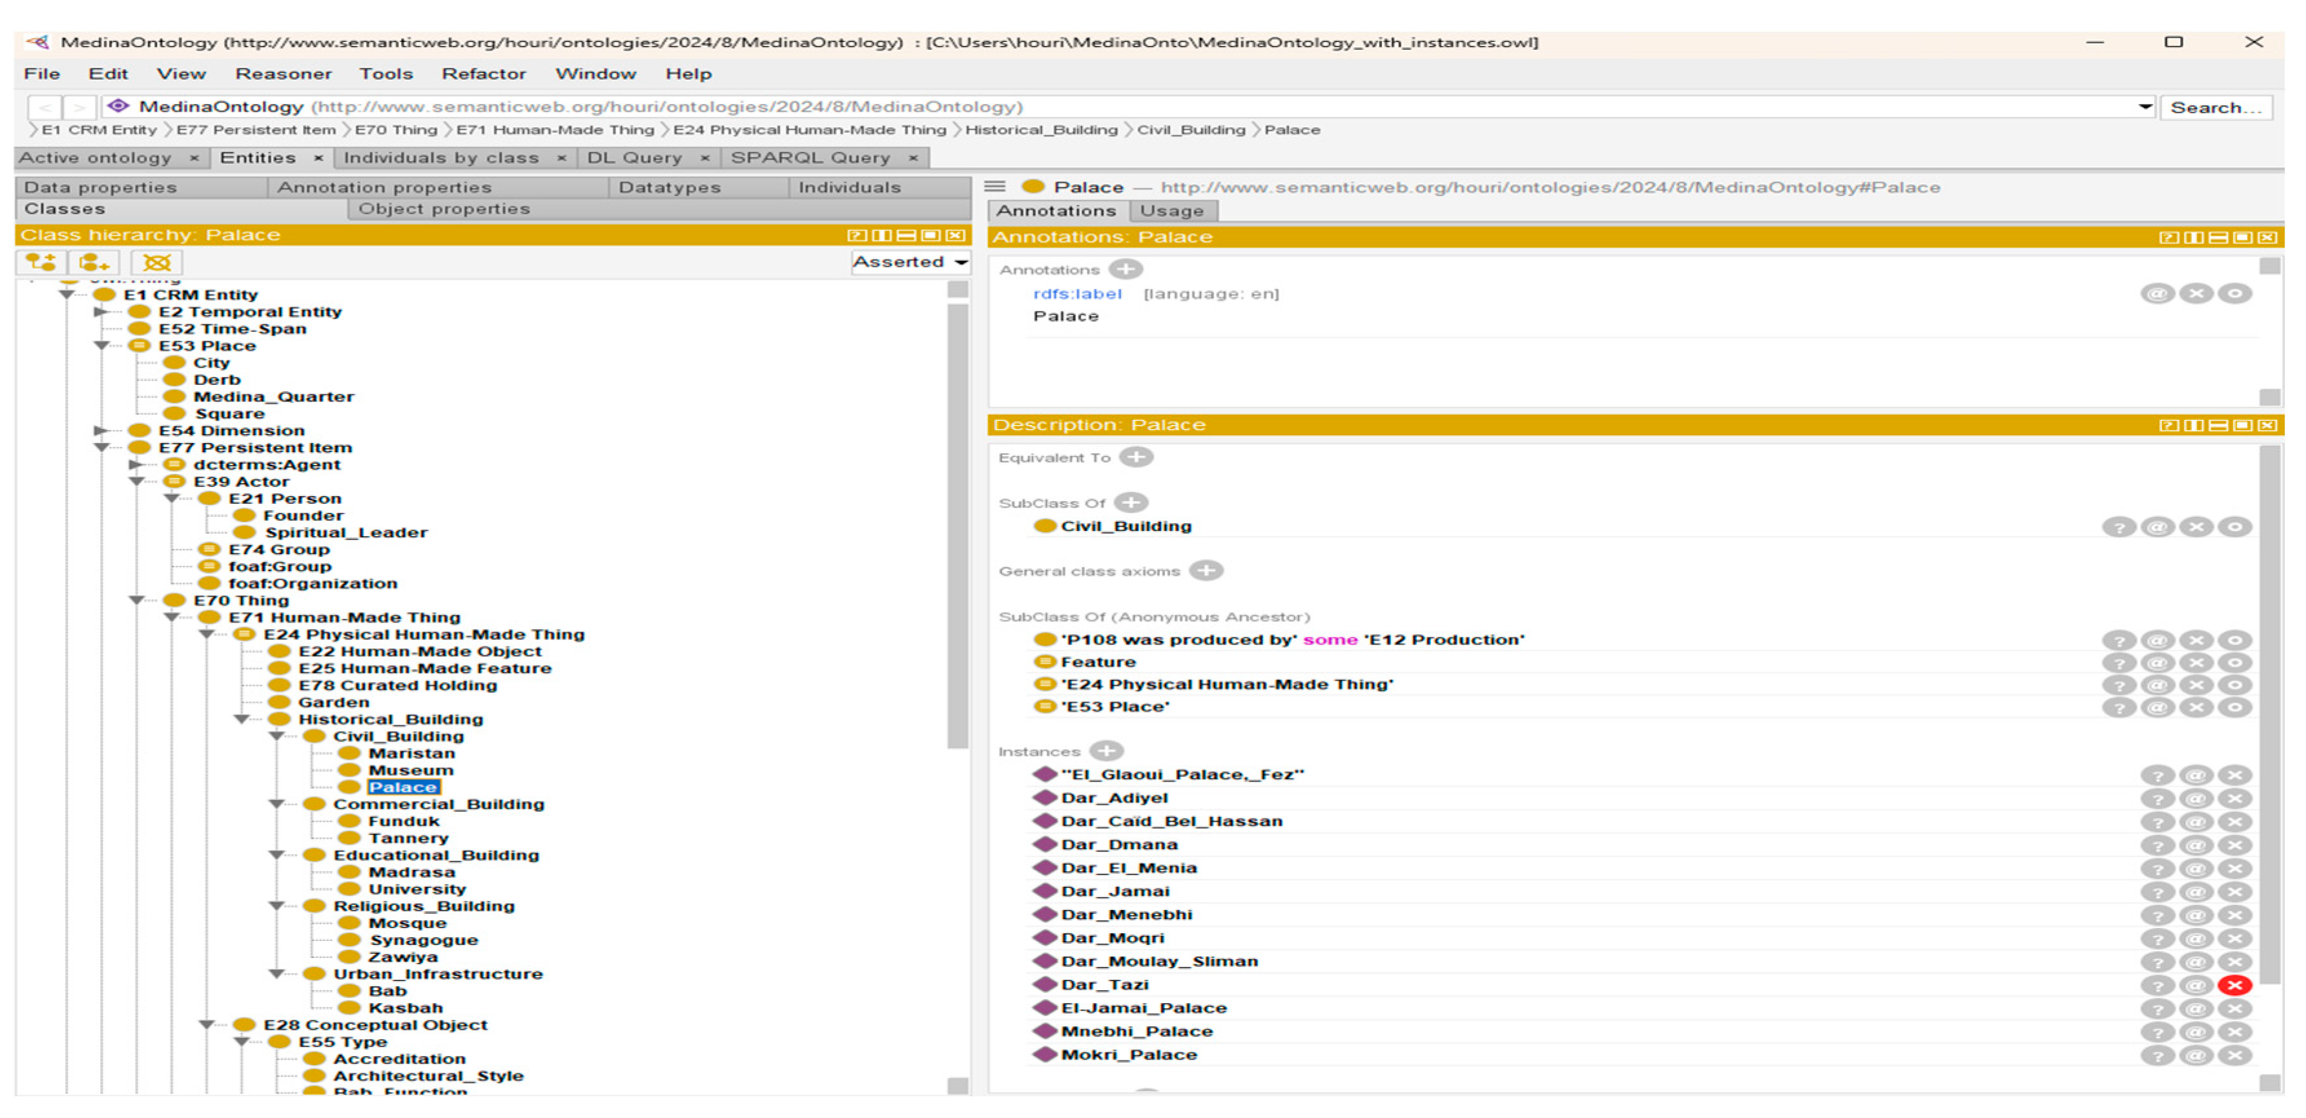
Task: Click the back navigation arrow in toolbar
Action: point(46,107)
